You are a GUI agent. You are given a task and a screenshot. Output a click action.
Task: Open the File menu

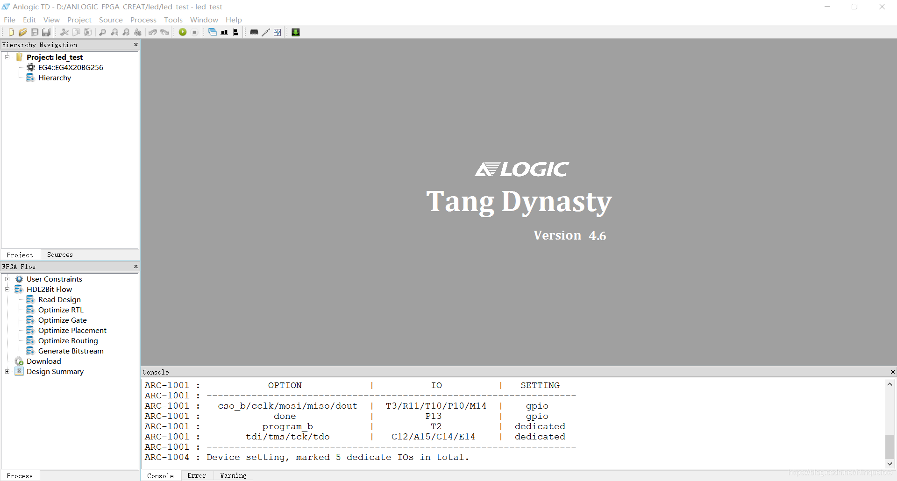pos(9,20)
